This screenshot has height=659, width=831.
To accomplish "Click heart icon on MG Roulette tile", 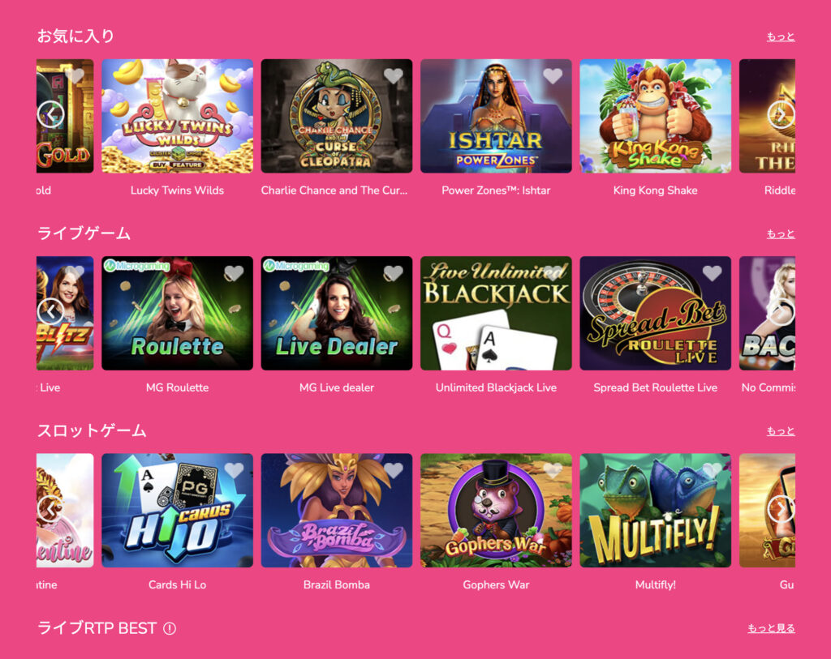I will (234, 273).
